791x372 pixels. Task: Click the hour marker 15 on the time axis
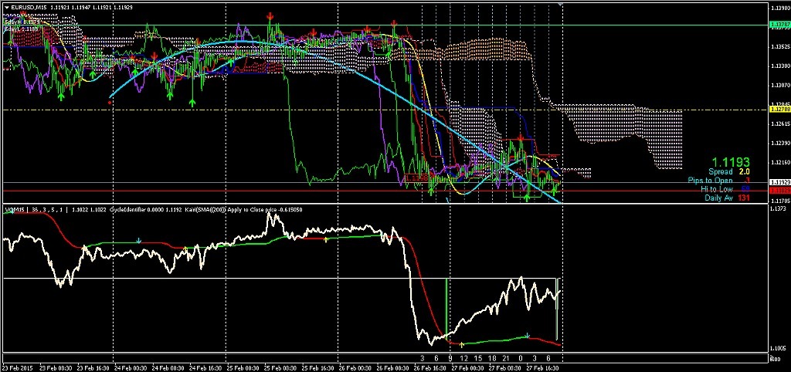coord(478,357)
